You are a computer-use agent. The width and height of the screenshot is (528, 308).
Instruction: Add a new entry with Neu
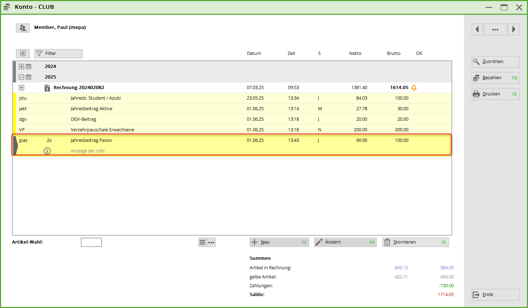[279, 242]
